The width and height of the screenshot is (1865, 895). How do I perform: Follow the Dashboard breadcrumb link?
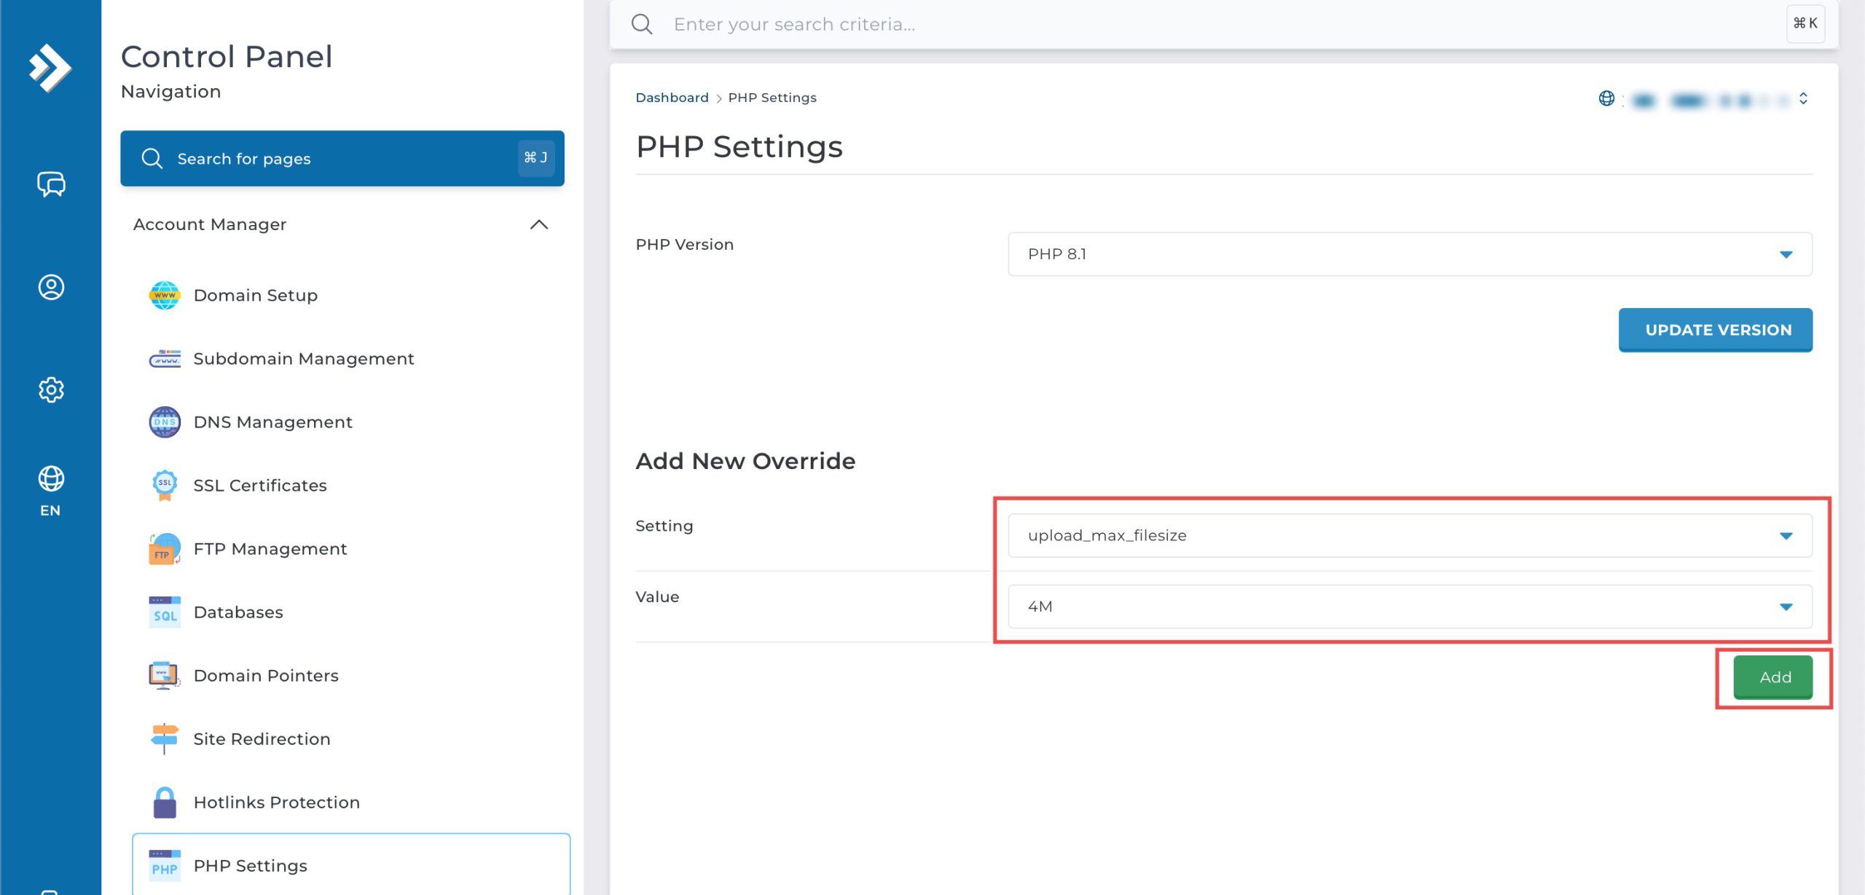[671, 98]
